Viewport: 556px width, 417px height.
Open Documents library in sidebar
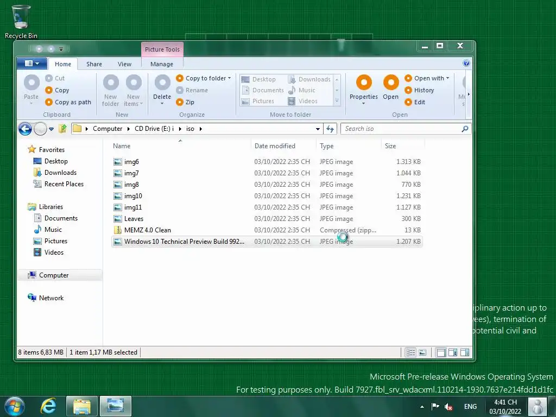[x=56, y=218]
